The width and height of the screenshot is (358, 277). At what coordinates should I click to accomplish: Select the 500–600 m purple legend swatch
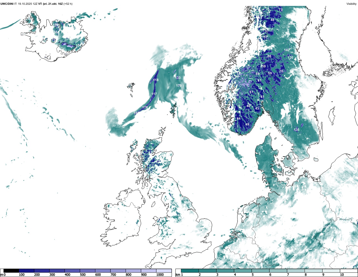pyautogui.click(x=88, y=271)
